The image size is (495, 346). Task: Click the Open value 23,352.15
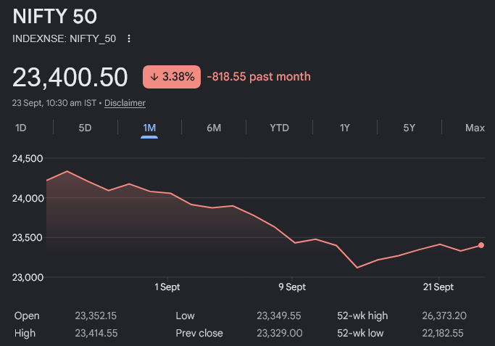coord(96,316)
